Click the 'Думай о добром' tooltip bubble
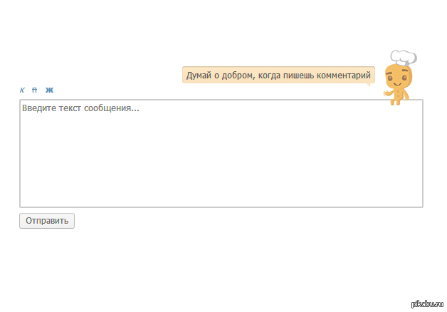This screenshot has height=312, width=447. (278, 75)
